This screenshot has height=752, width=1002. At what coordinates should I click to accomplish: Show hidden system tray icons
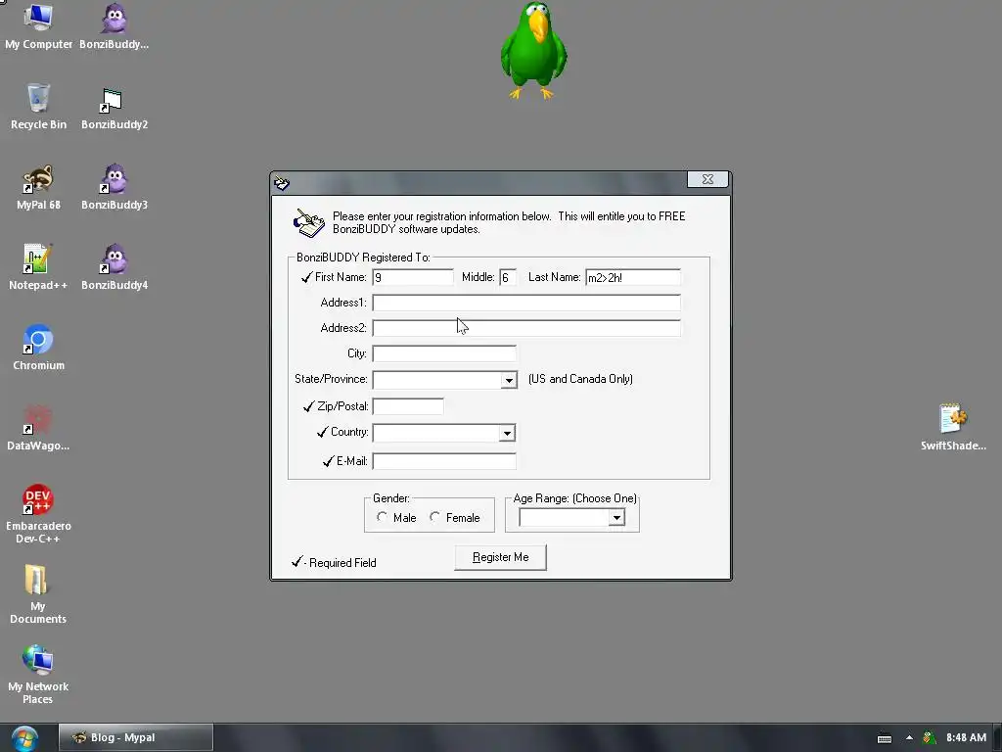tap(909, 738)
